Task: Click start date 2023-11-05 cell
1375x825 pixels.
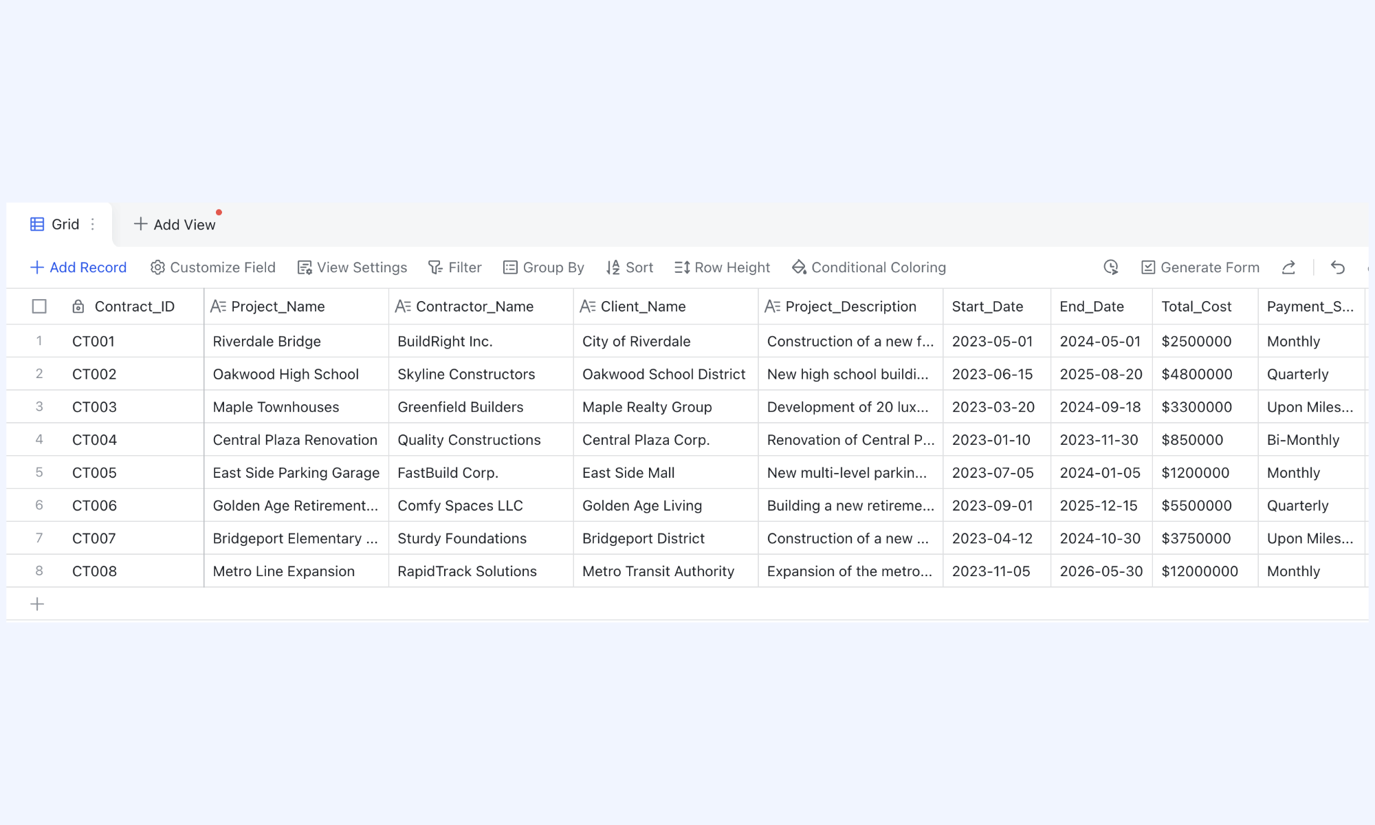Action: (x=997, y=571)
